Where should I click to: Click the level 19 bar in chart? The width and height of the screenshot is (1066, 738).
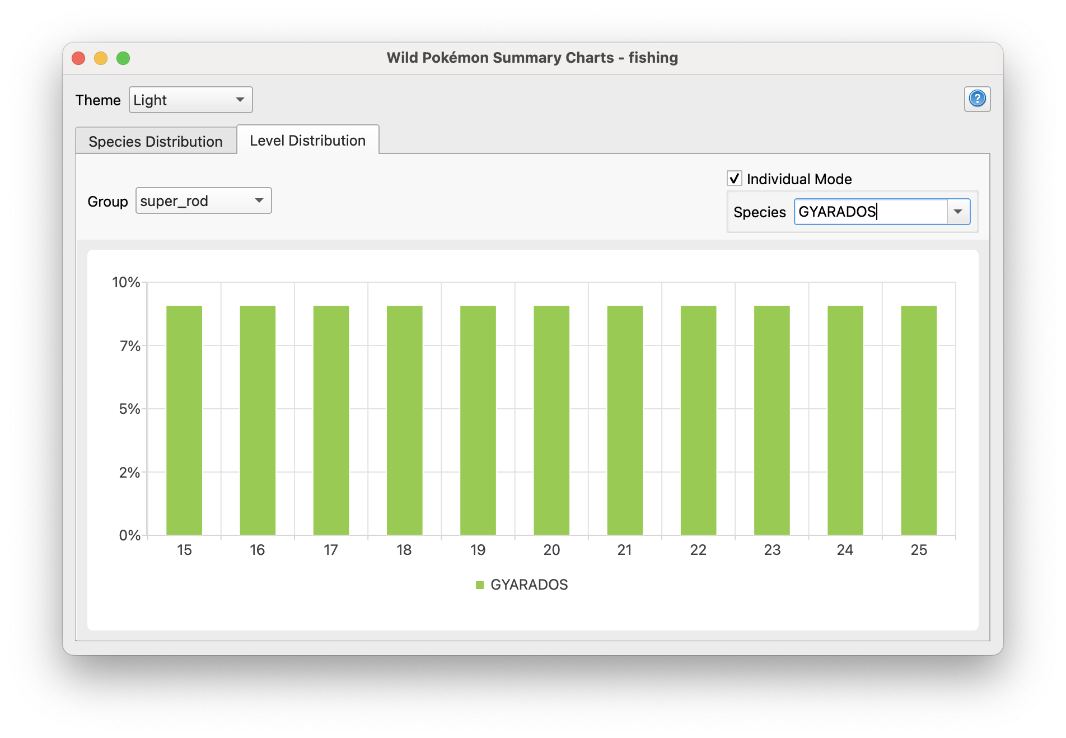tap(478, 420)
